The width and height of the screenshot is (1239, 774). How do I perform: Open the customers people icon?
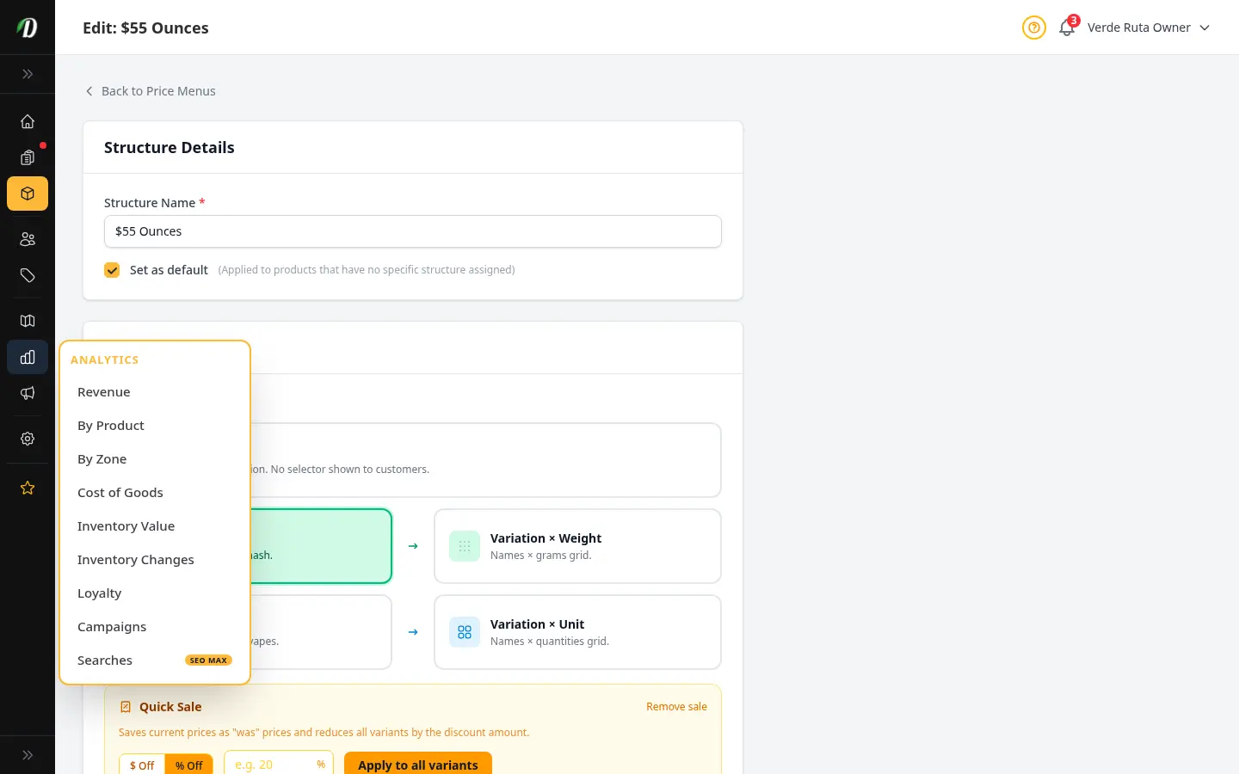pos(28,239)
